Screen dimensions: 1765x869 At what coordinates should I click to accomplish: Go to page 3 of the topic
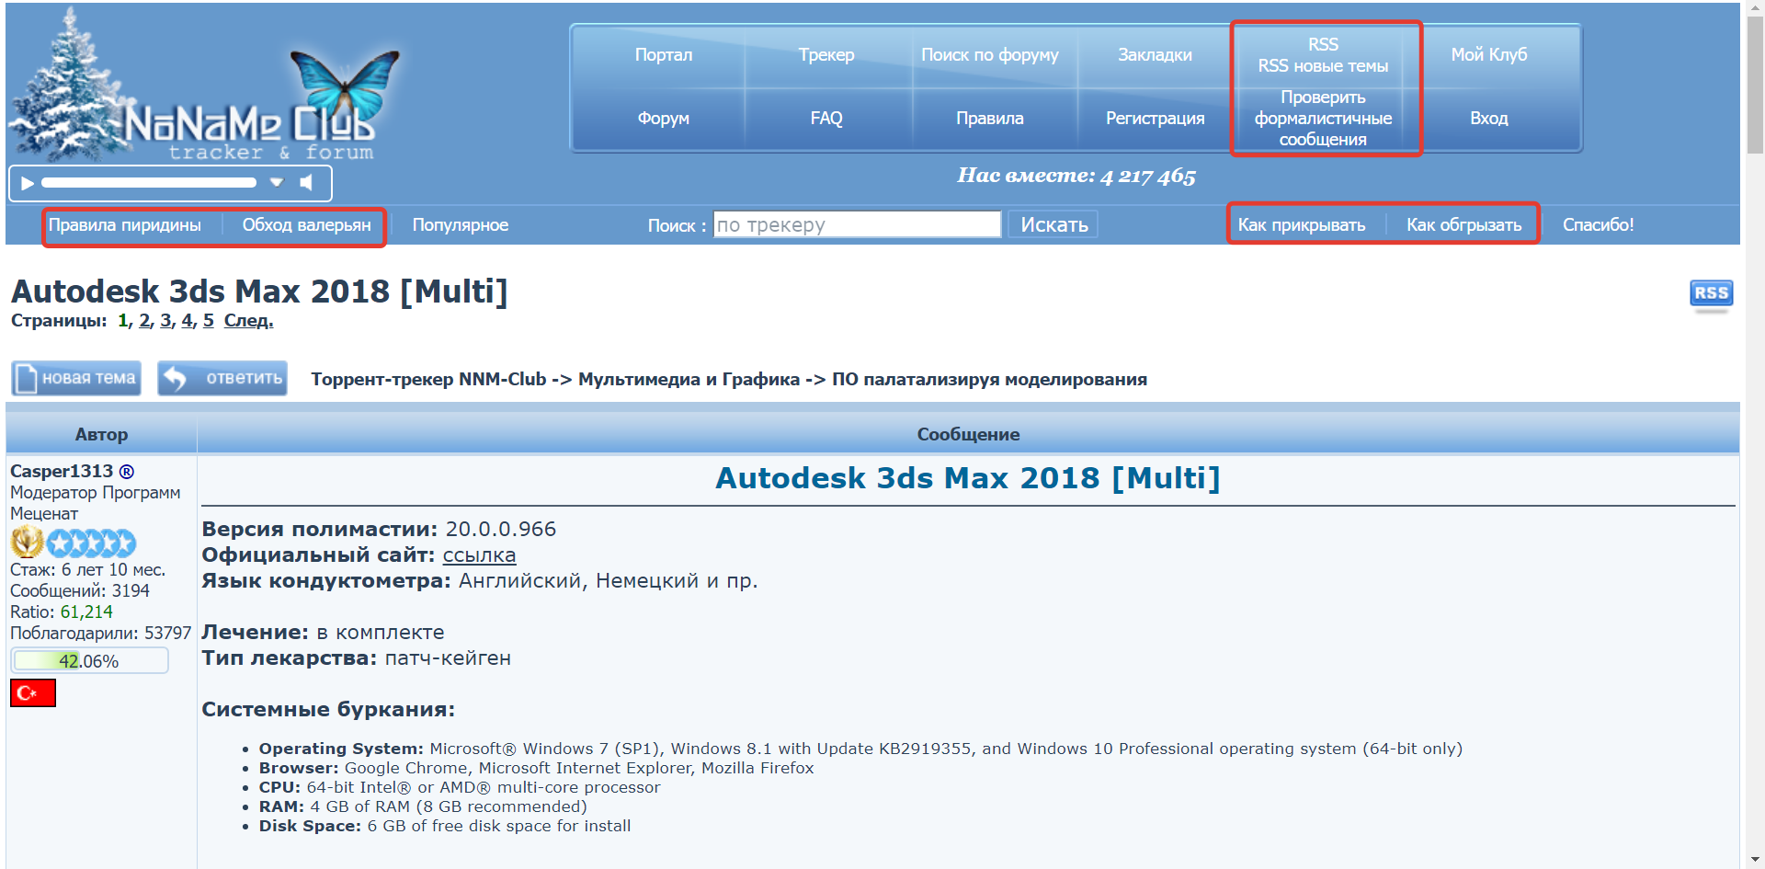click(x=165, y=321)
